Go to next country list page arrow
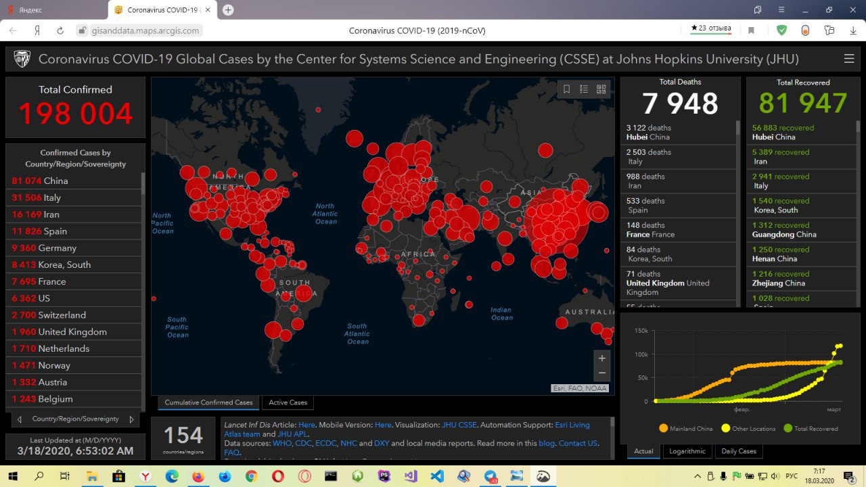 coord(131,419)
